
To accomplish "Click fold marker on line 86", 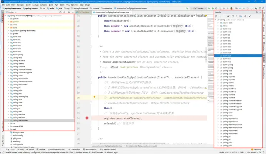I will click(x=91, y=77).
